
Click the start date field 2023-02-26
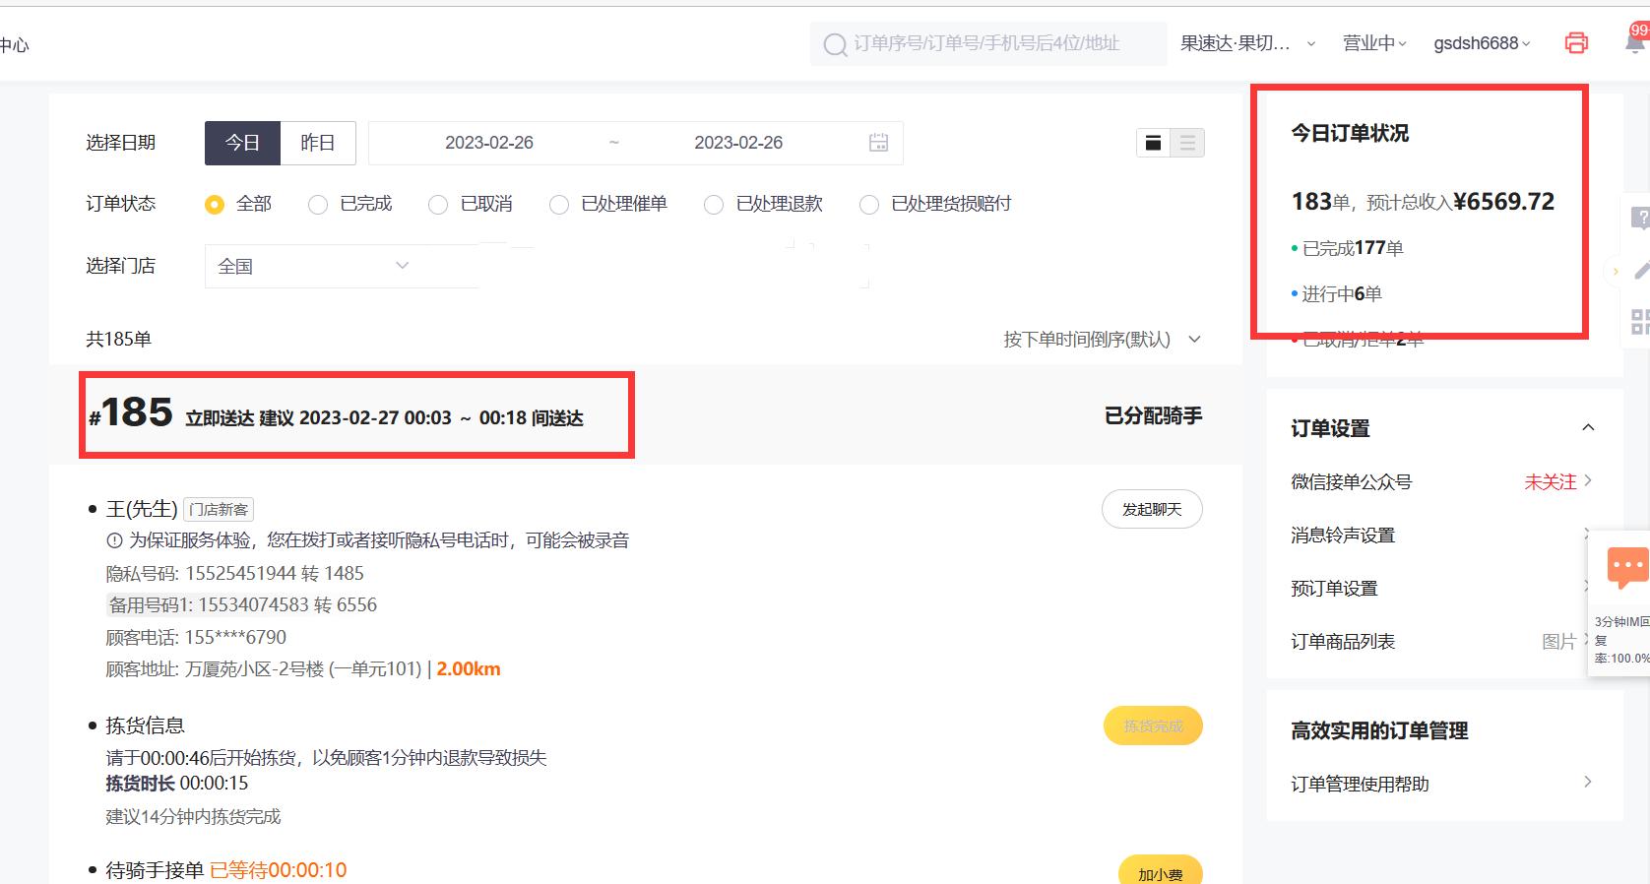[489, 143]
